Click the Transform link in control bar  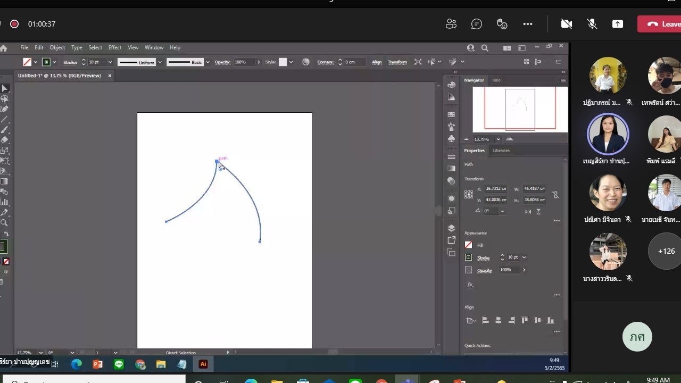pyautogui.click(x=397, y=62)
